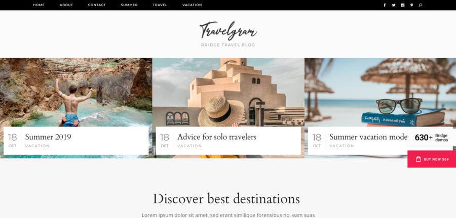Click the 630+ Bridge demos badge
The width and height of the screenshot is (456, 218).
[432, 138]
